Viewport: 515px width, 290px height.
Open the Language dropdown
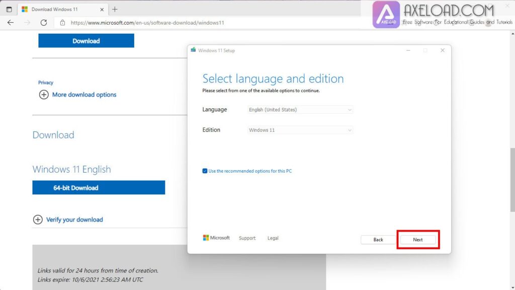pos(300,110)
